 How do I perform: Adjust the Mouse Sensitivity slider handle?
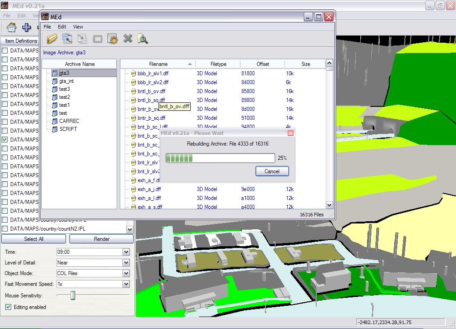(x=73, y=295)
